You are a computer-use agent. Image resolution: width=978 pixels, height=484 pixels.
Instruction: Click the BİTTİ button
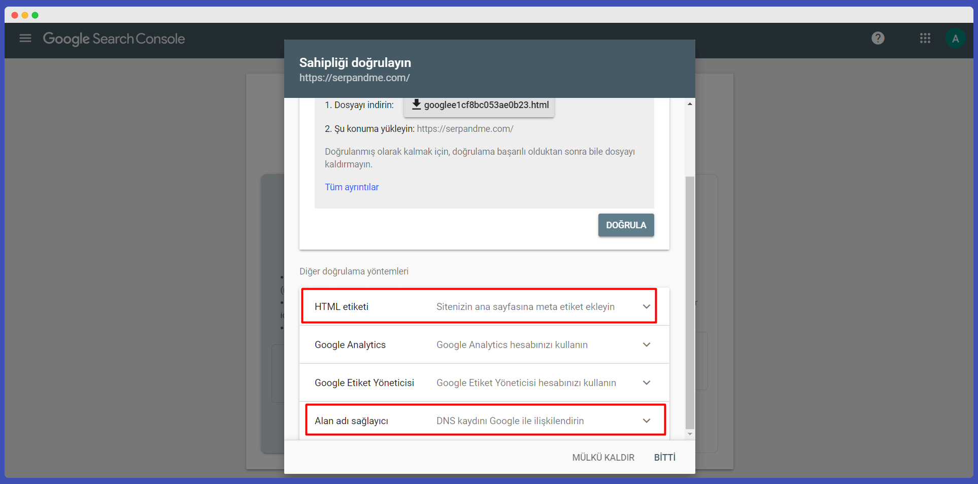click(x=665, y=457)
